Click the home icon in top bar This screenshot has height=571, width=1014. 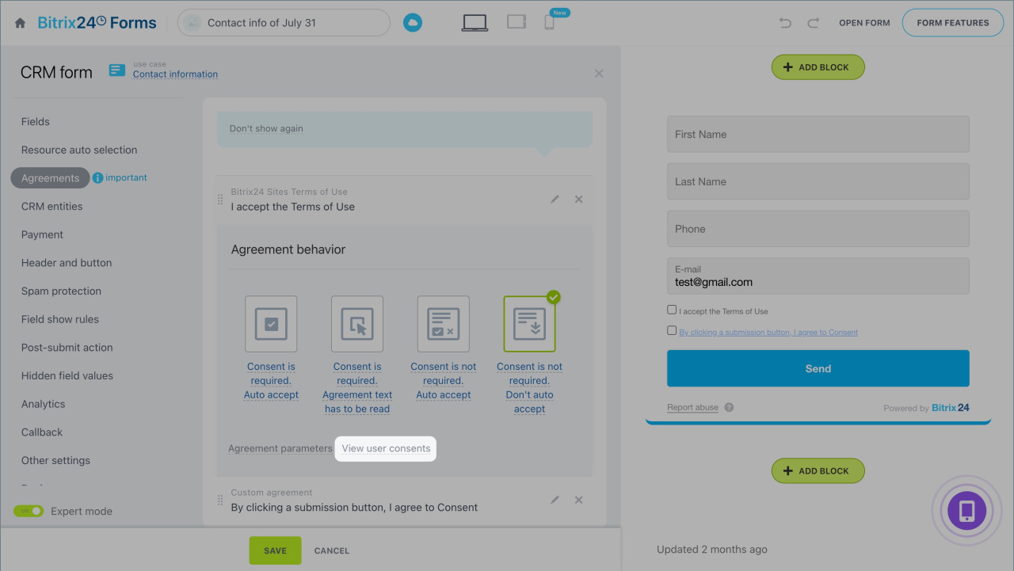(x=21, y=23)
